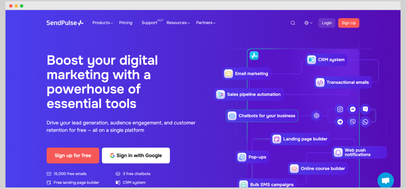Viewport: 406px width, 189px height.
Task: Click the Facebook Messenger icon
Action: [x=352, y=109]
